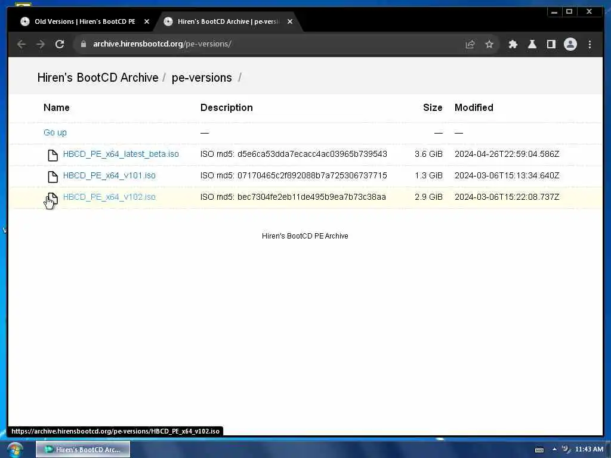
Task: Show hidden tray icons arrow
Action: [x=554, y=450]
